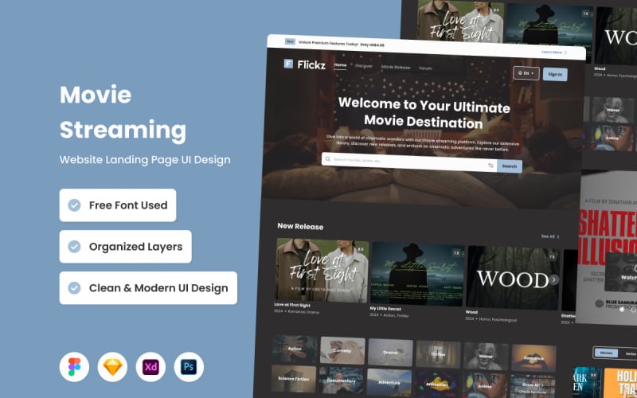
Task: Click Website Landing Page UI Design subtitle
Action: point(145,160)
